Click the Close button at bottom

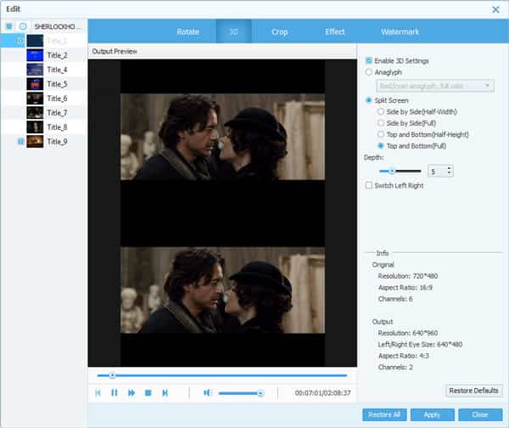tap(480, 414)
